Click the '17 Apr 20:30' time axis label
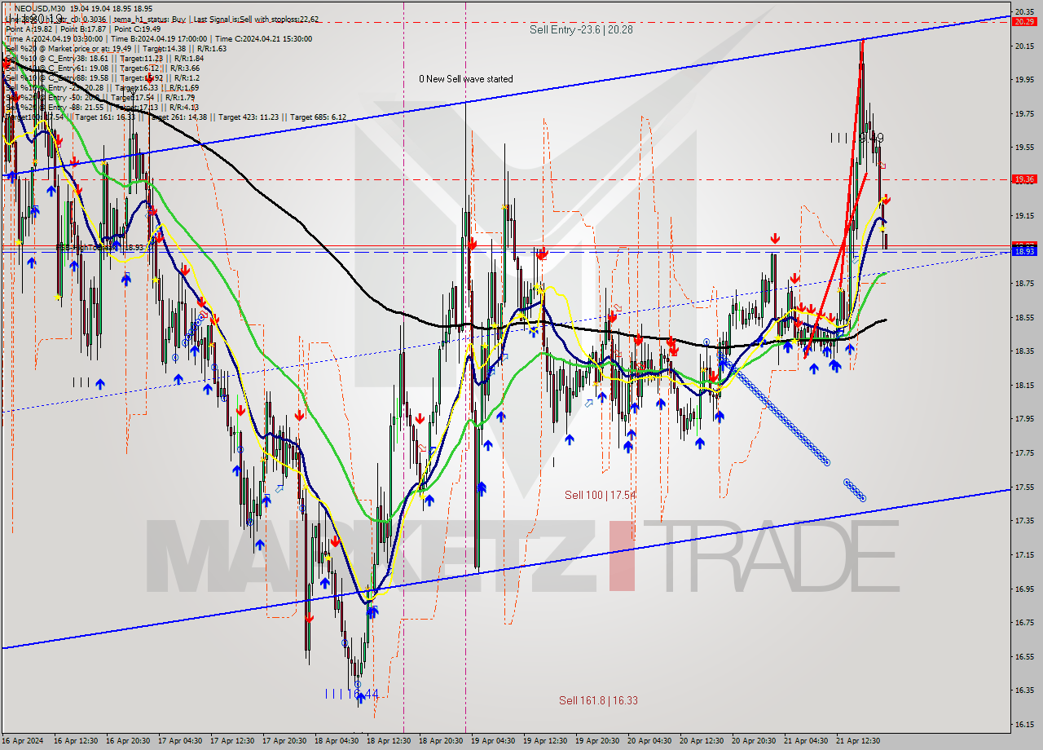This screenshot has width=1043, height=750. [284, 741]
